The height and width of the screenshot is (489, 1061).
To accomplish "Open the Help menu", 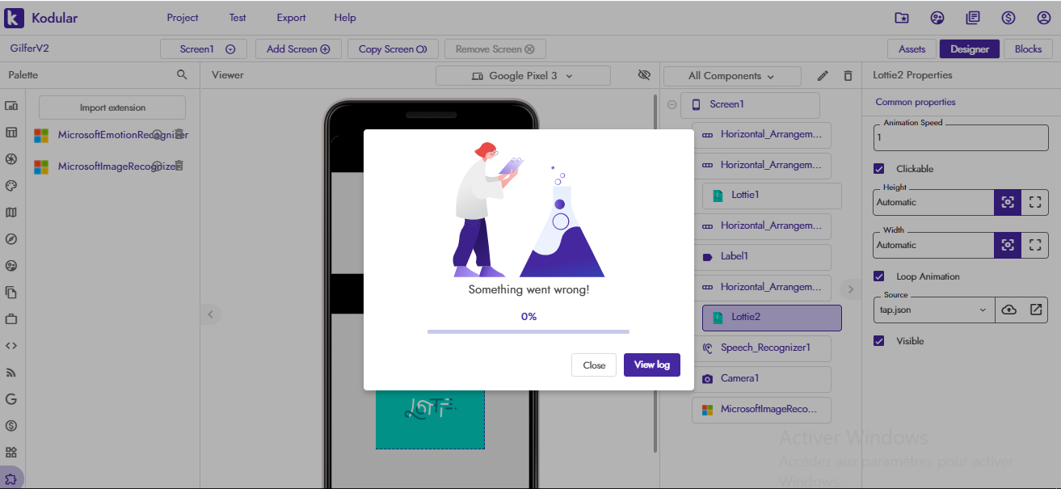I will tap(345, 18).
